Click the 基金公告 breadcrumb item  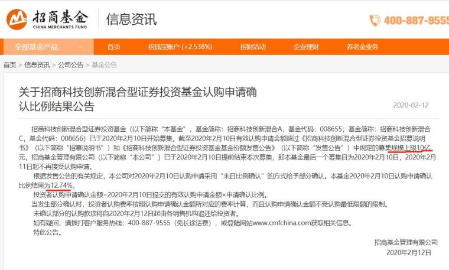pyautogui.click(x=104, y=65)
